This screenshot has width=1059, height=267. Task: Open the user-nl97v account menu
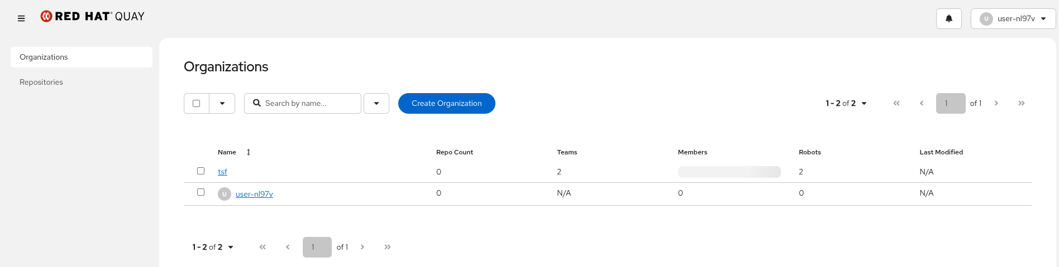pos(1013,18)
